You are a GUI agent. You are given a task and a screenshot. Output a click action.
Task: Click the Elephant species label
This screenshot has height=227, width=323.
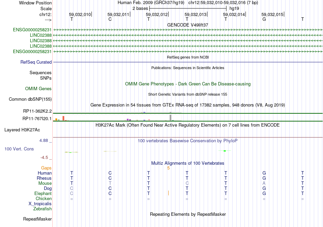click(43, 194)
